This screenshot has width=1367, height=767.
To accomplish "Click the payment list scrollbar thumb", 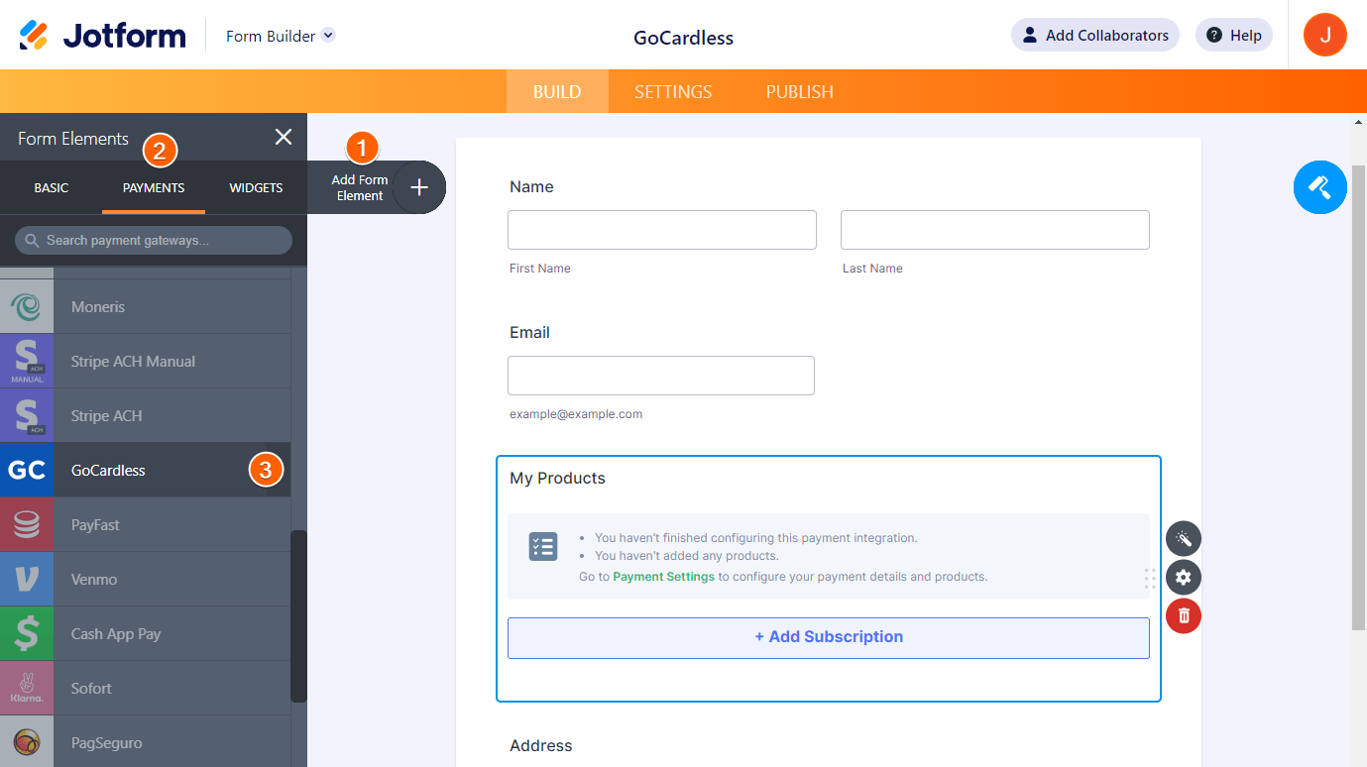I will click(x=298, y=616).
